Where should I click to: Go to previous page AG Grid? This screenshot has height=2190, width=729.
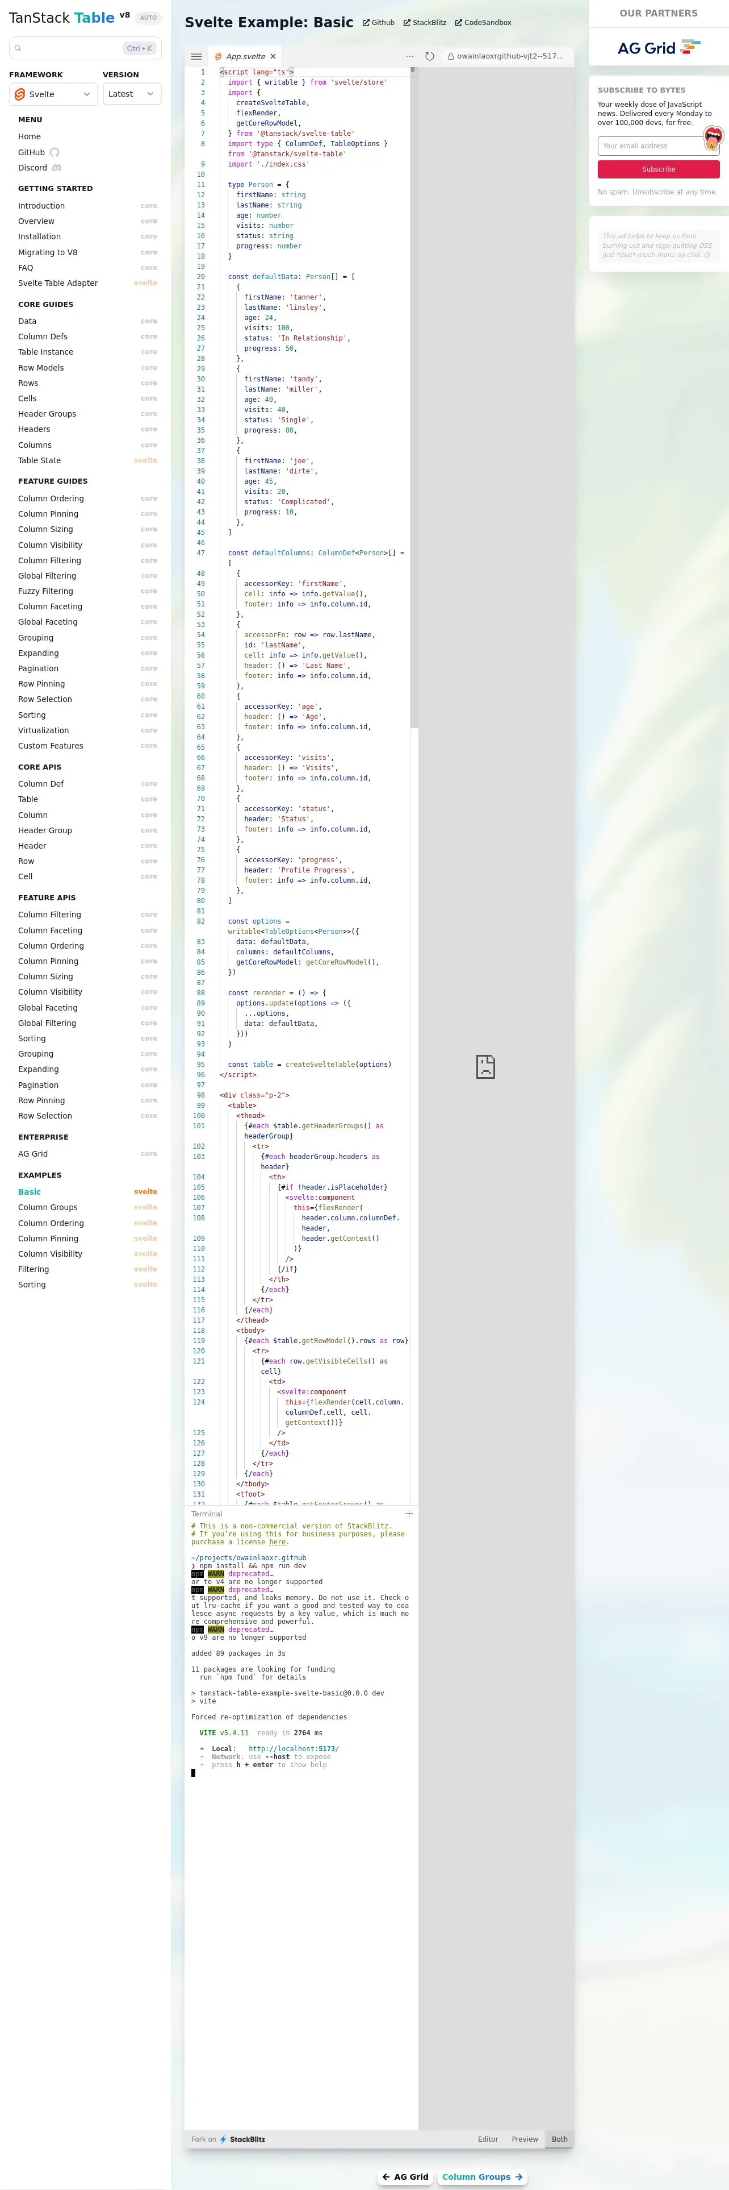tap(405, 2177)
